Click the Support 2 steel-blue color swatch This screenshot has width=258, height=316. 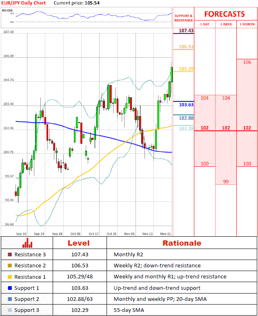click(10, 299)
